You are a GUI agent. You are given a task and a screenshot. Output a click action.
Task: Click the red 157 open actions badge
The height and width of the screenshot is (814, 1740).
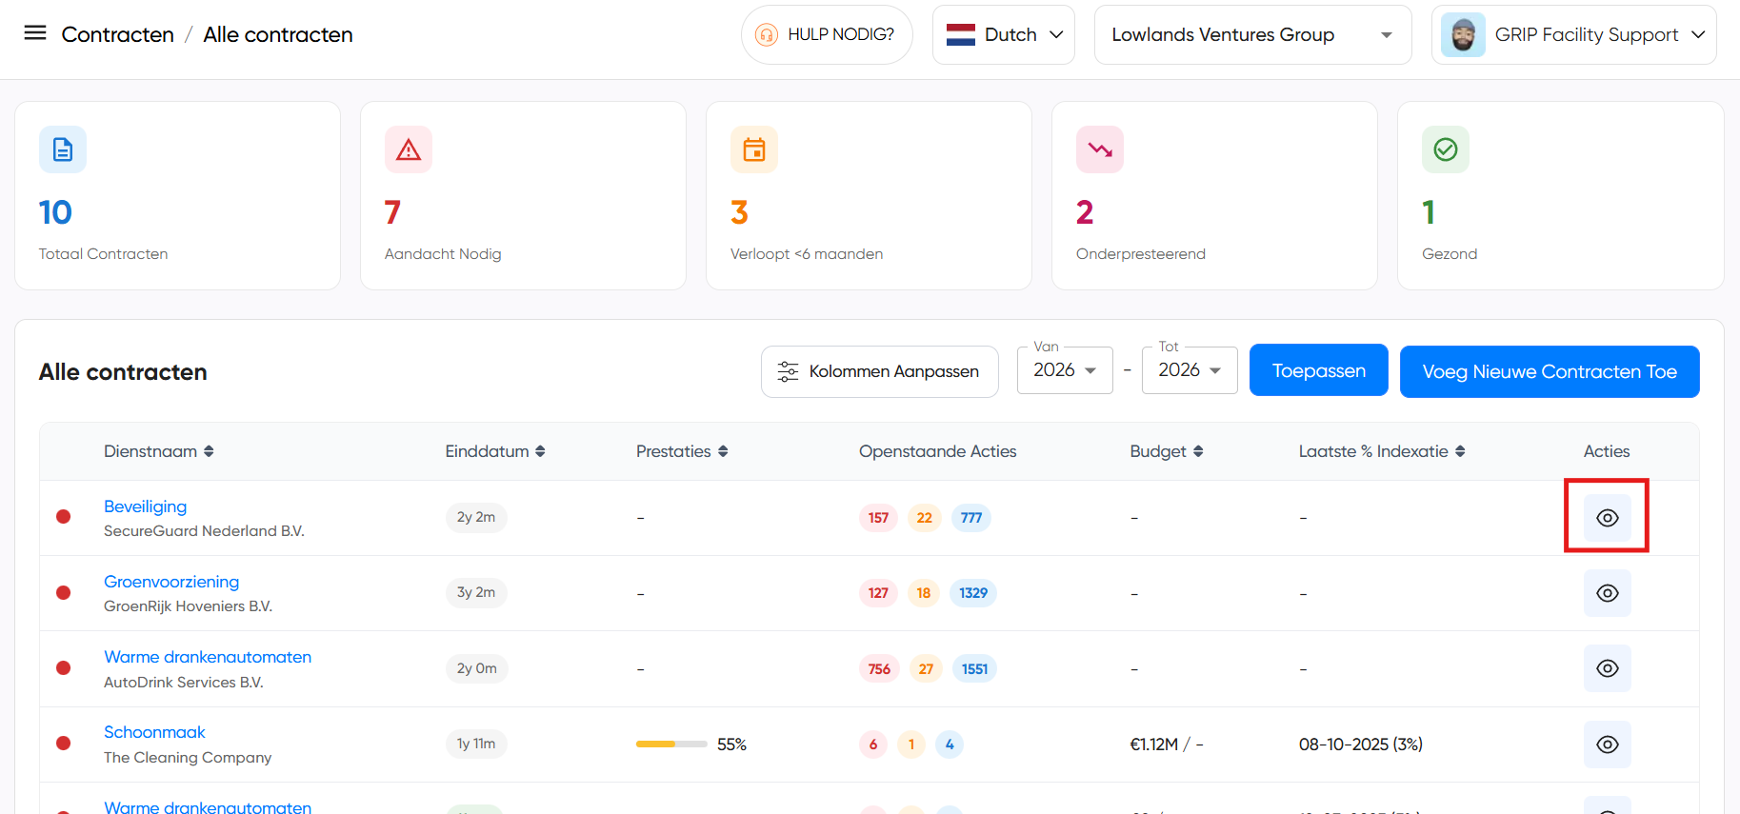pyautogui.click(x=877, y=518)
